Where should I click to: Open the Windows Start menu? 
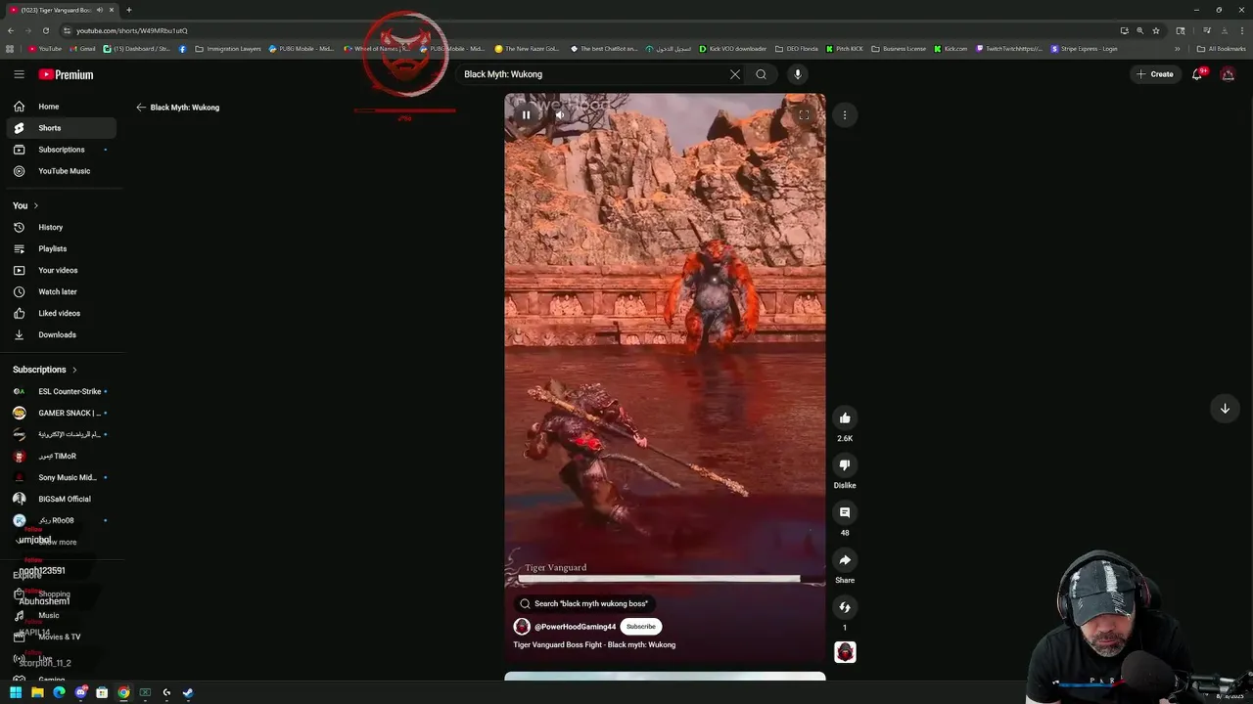tap(16, 692)
